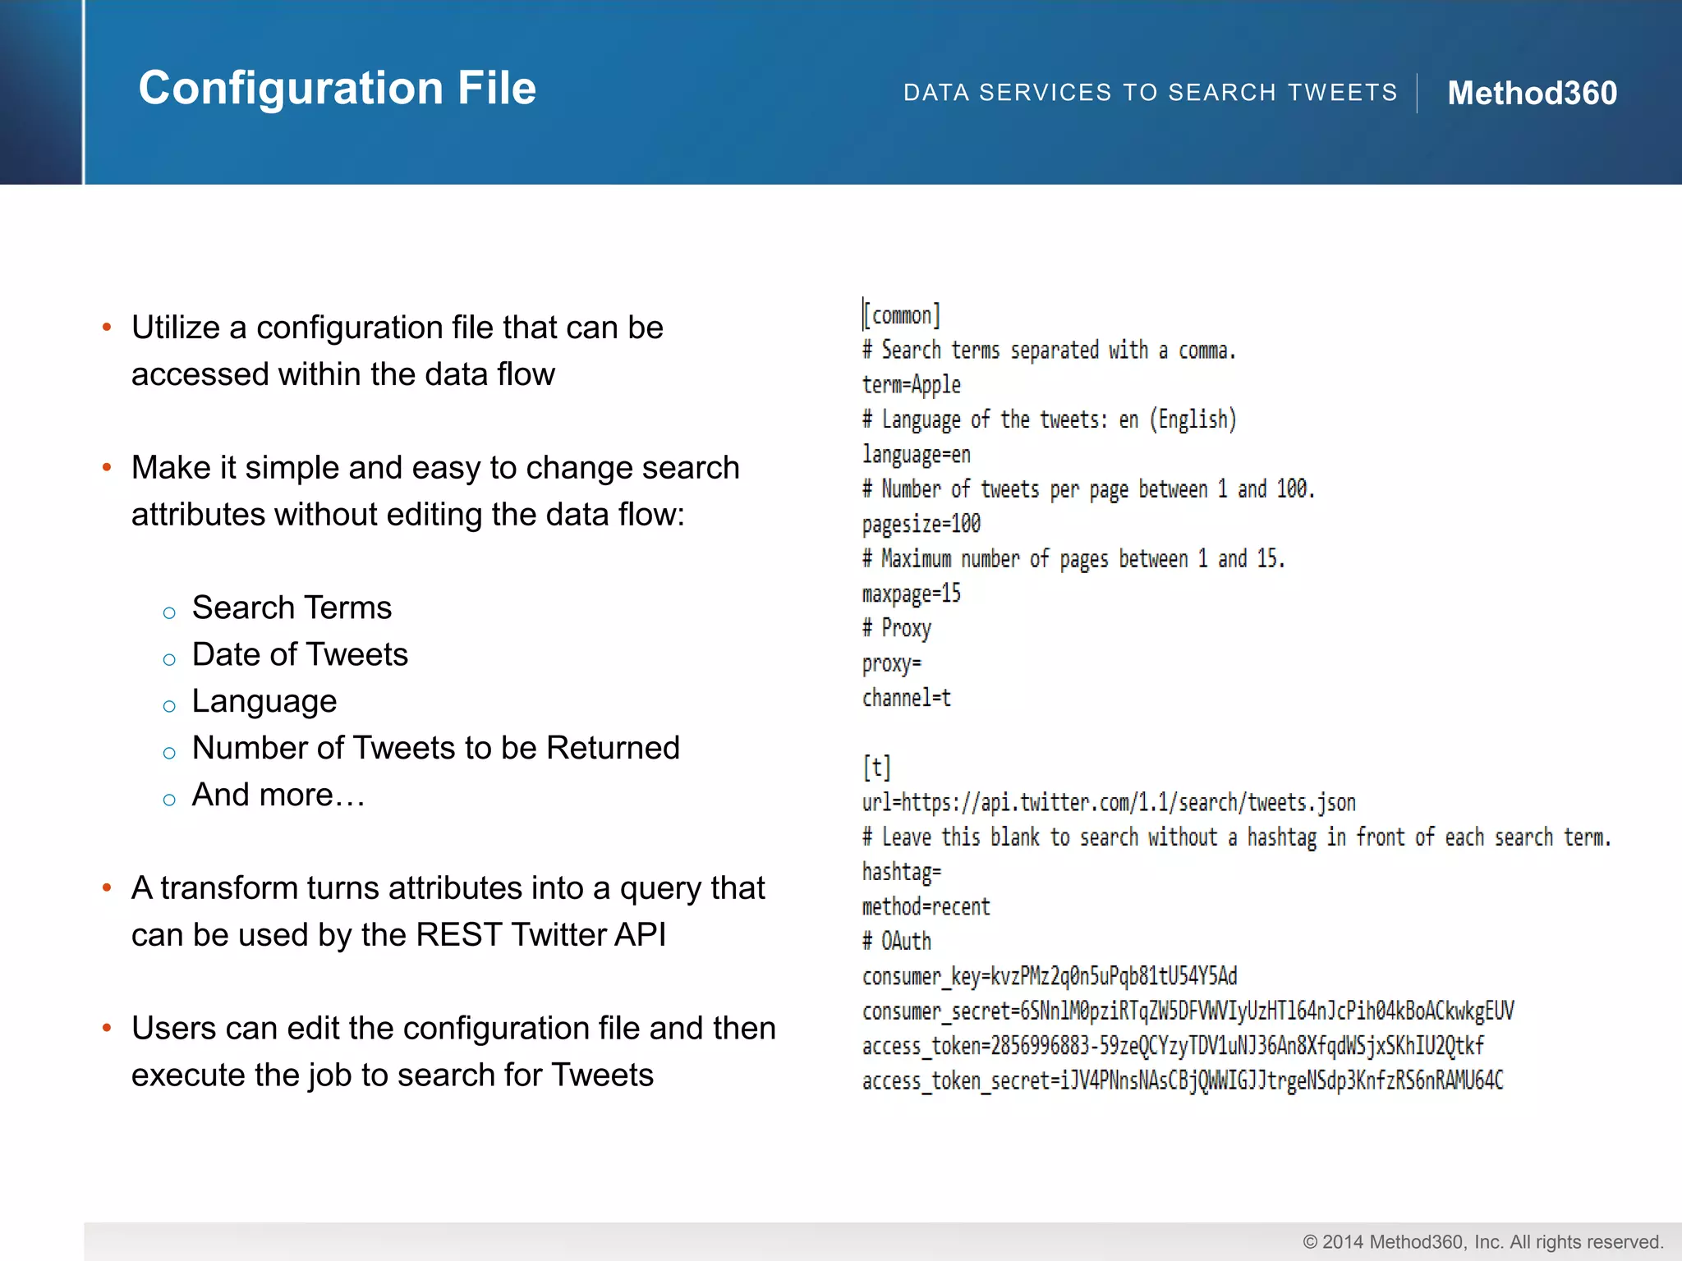This screenshot has height=1261, width=1682.
Task: Click the 'Date of Tweets' sub-bullet
Action: (300, 654)
